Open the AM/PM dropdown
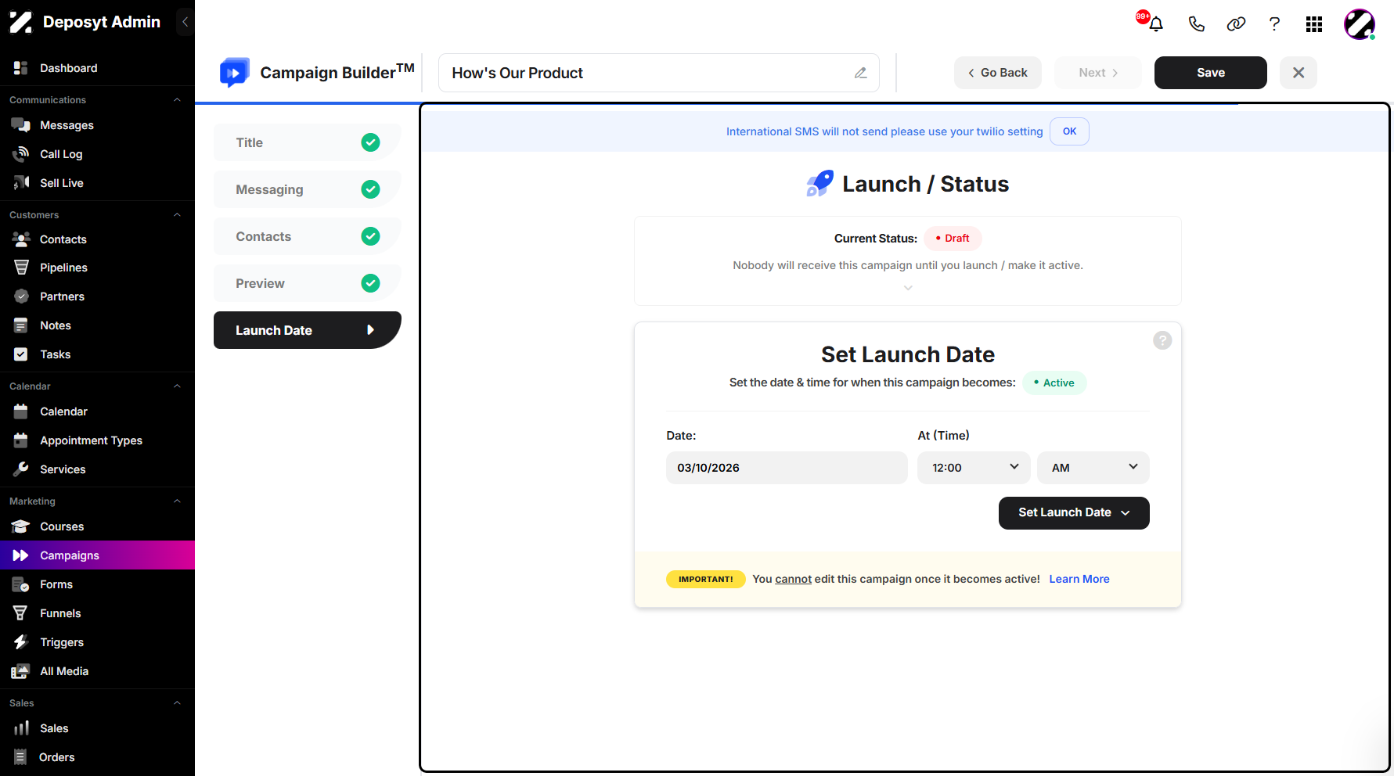1394x776 pixels. [1093, 468]
